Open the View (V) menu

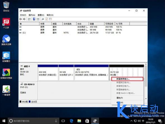click(41, 15)
